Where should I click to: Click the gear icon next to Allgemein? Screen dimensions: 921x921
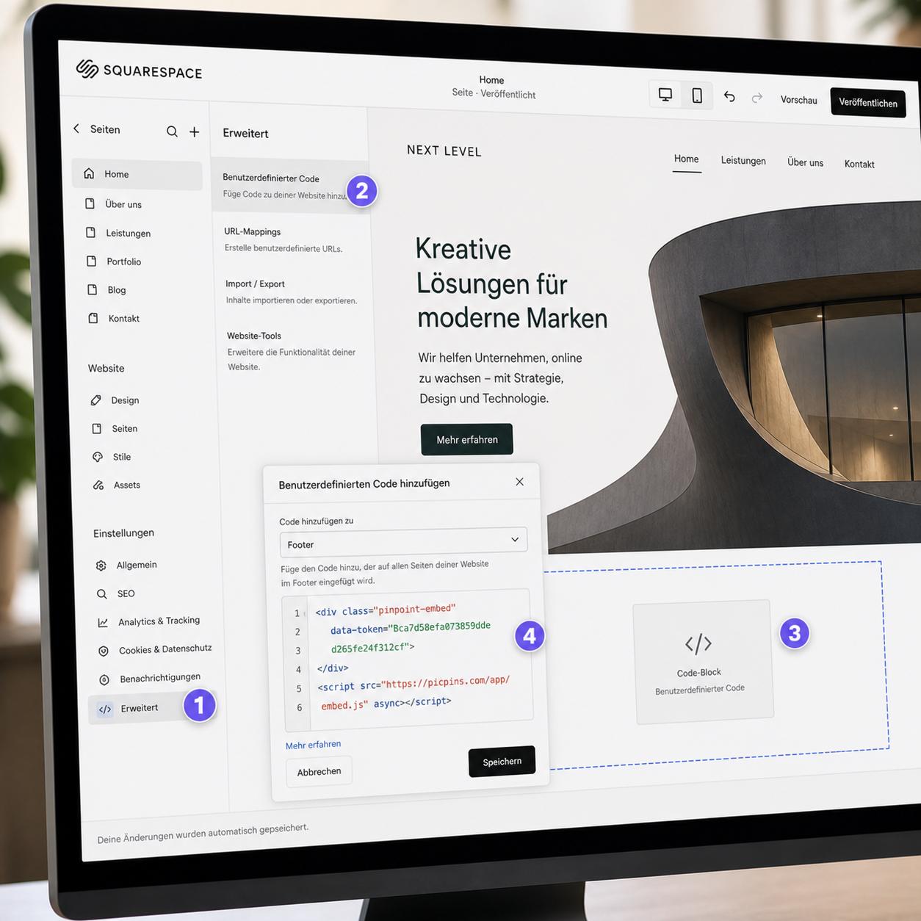101,566
